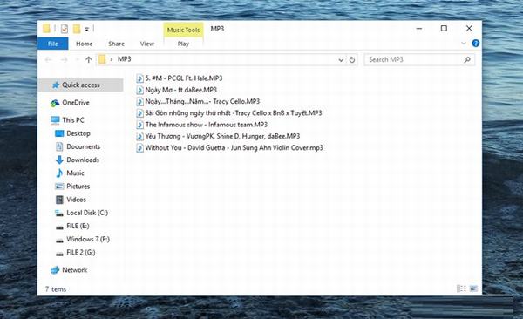523x319 pixels.
Task: Open the Share ribbon tab
Action: click(x=116, y=44)
